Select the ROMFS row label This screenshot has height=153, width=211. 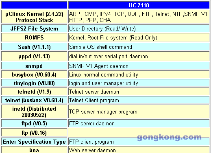point(34,37)
